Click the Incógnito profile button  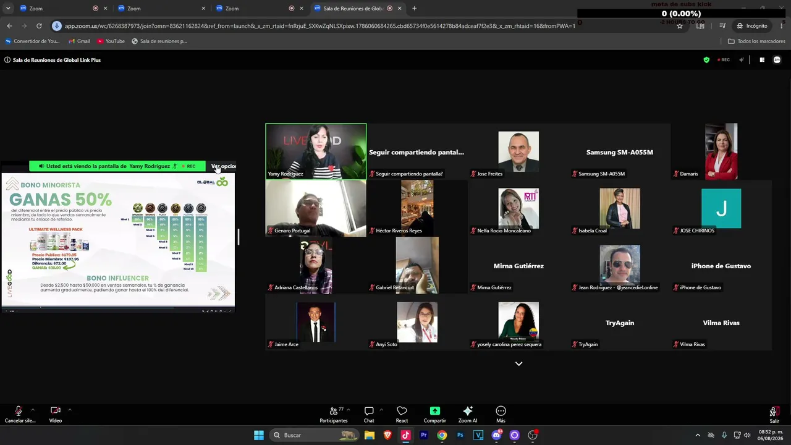coord(752,26)
